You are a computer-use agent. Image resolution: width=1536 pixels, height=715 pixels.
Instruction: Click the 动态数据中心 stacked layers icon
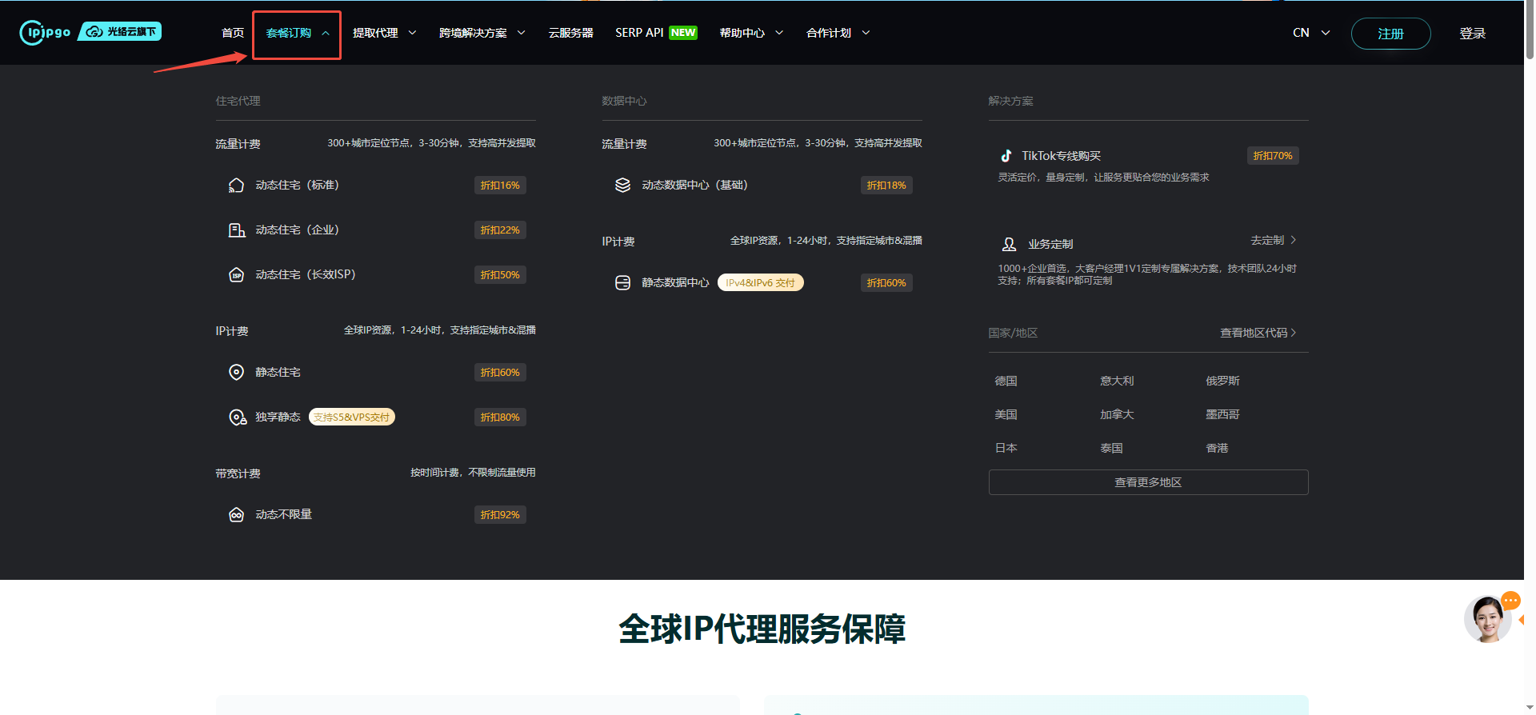click(x=622, y=186)
